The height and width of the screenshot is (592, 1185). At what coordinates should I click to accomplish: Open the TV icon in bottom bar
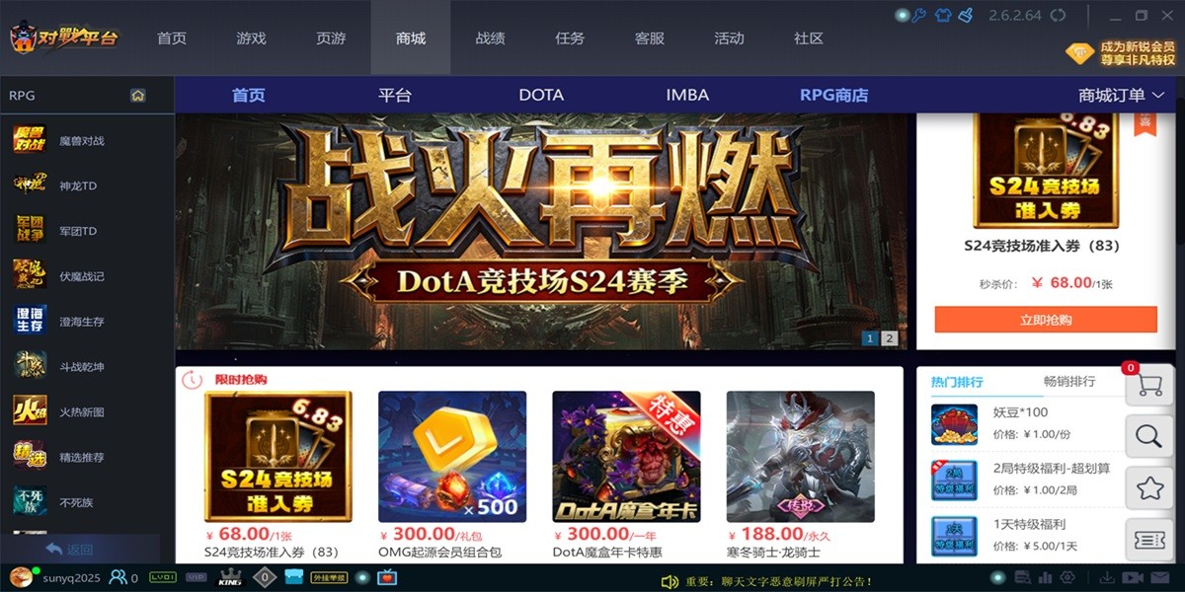click(x=388, y=577)
